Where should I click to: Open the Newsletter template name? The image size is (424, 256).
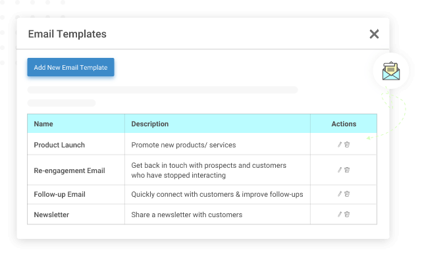point(51,215)
